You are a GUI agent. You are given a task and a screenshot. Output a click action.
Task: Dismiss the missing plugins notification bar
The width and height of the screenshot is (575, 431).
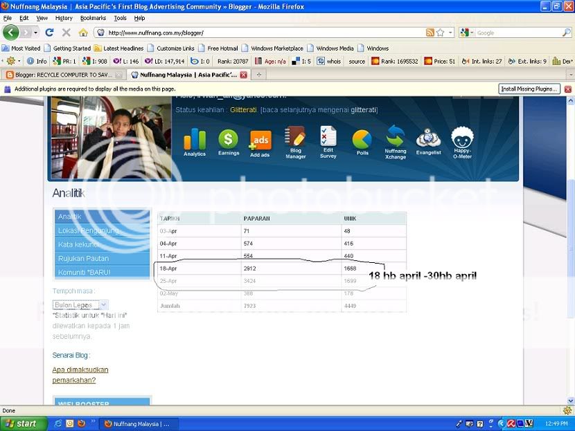[568, 89]
